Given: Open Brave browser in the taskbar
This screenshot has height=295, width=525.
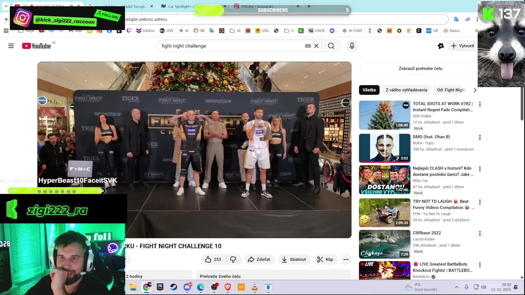Looking at the screenshot, I should [x=228, y=287].
